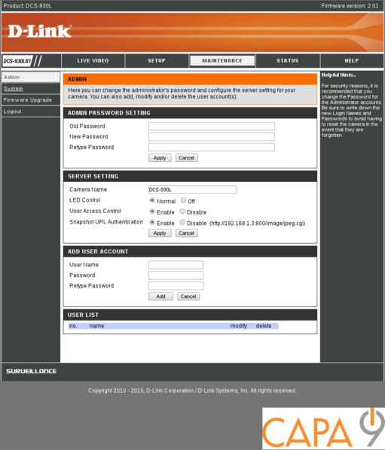Select Disable for Snapshot URL Authentication
The image size is (385, 450).
click(182, 222)
